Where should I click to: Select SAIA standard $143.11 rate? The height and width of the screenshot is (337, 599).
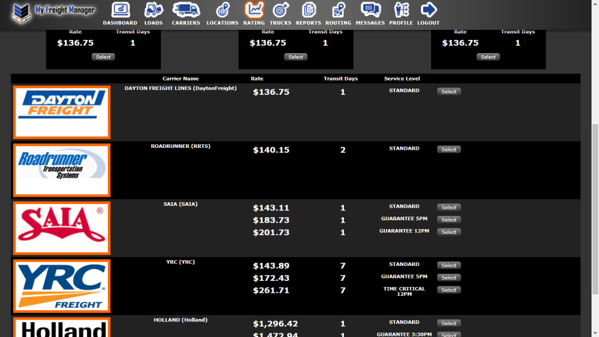(x=449, y=207)
